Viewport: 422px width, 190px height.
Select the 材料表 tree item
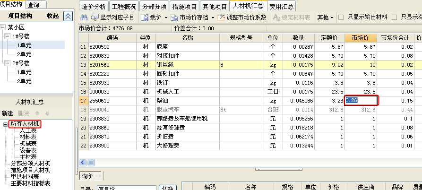click(28, 137)
